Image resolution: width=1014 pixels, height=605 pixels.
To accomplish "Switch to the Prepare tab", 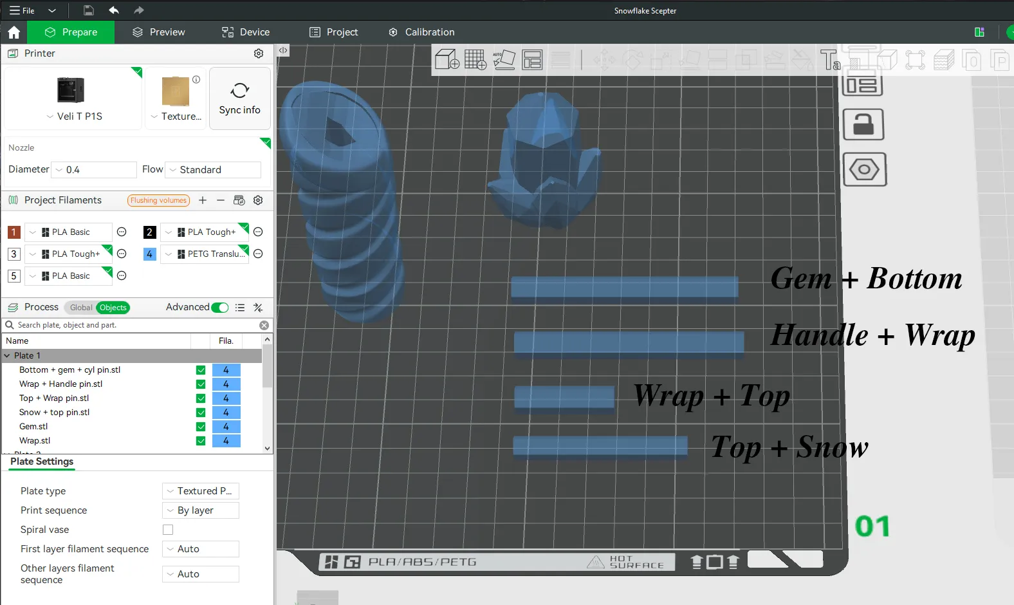I will coord(71,32).
